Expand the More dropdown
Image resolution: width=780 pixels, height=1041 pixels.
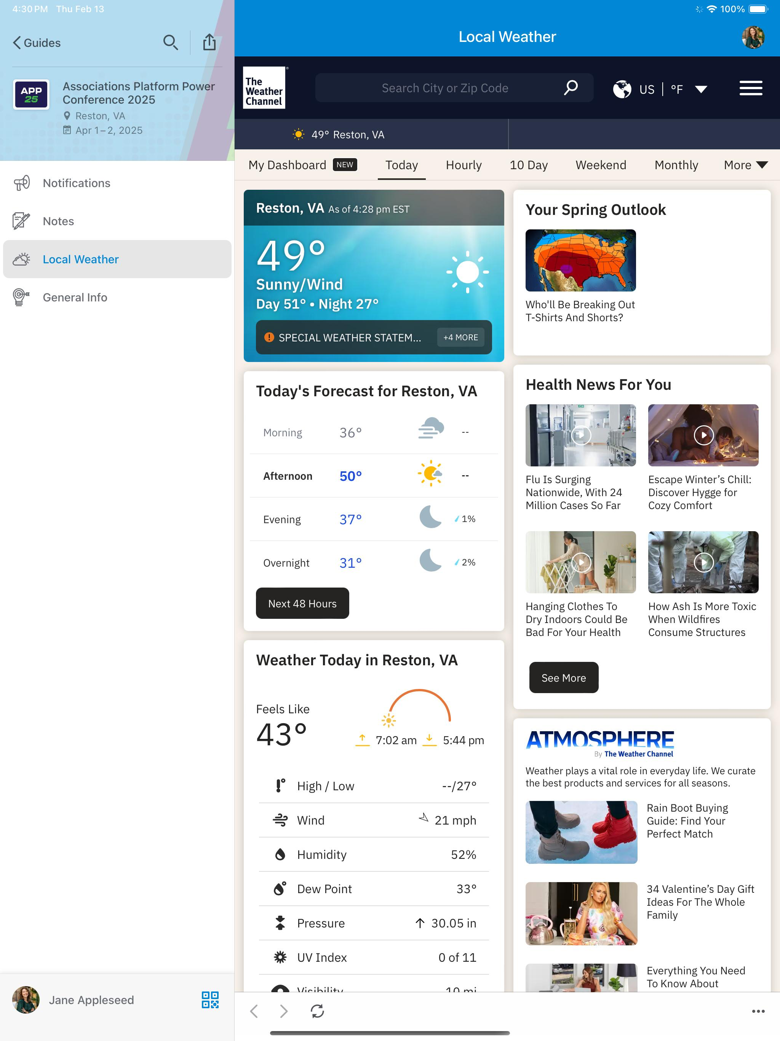pyautogui.click(x=746, y=165)
